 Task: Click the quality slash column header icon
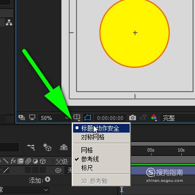[x=6, y=161]
